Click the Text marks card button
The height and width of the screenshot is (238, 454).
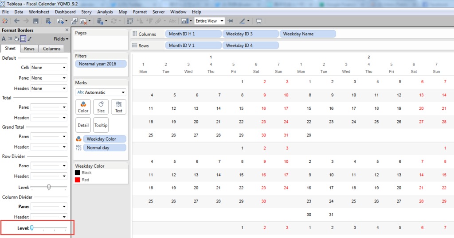(119, 107)
